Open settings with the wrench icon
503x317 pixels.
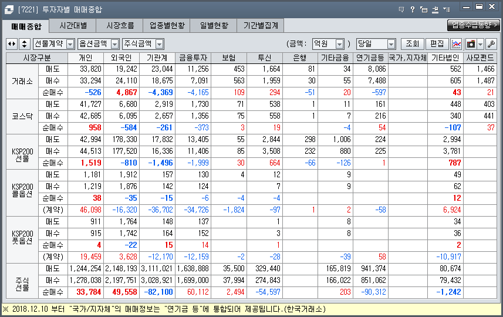pos(491,44)
